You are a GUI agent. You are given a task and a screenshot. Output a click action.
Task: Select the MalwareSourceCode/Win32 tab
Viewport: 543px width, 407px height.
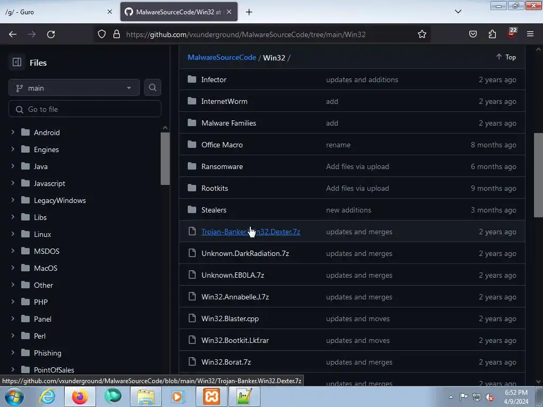coord(179,12)
